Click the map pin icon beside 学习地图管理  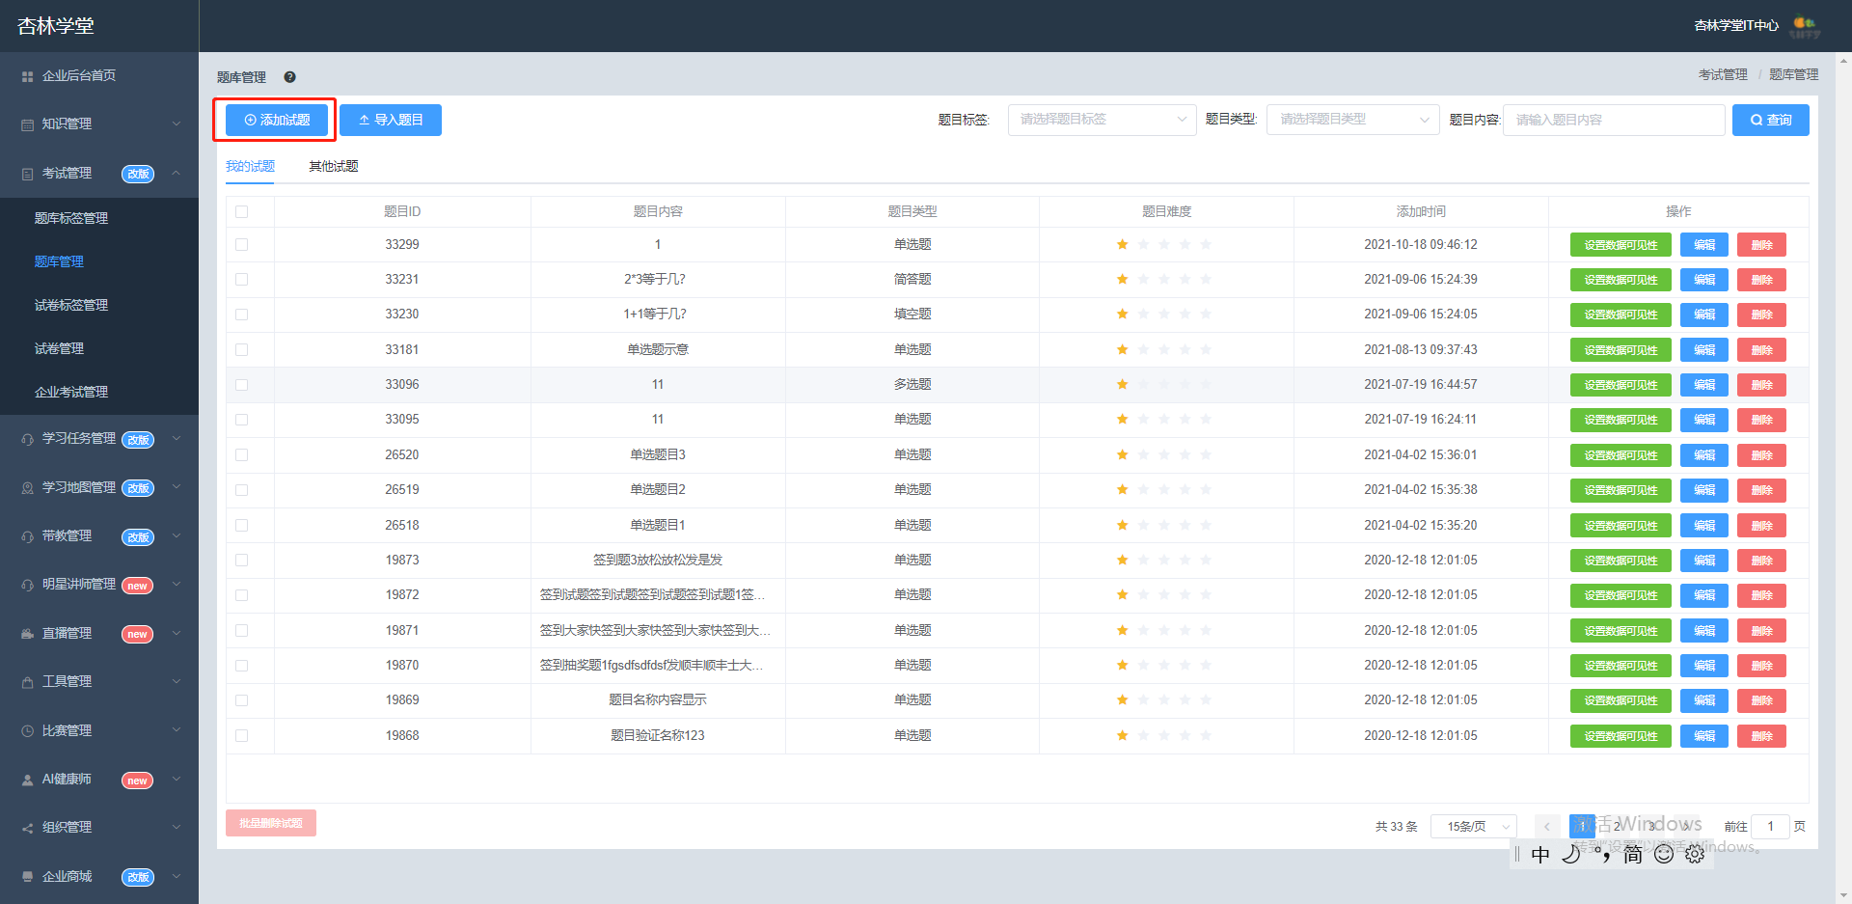point(27,488)
